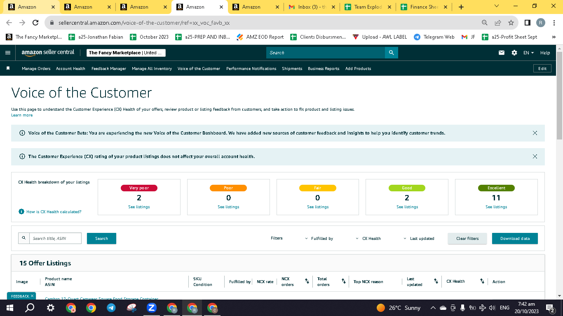Open the Seller Central hamburger menu
The height and width of the screenshot is (316, 563).
[x=7, y=53]
